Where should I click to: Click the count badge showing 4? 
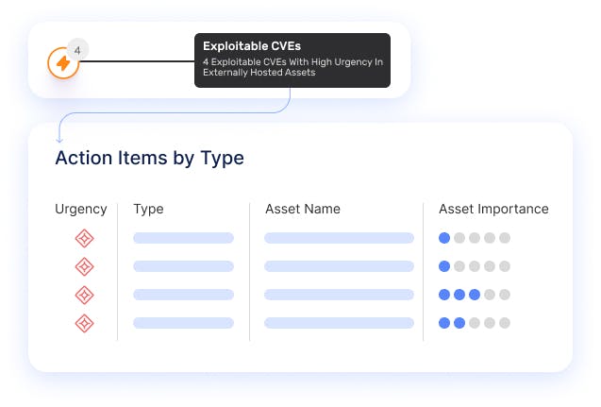[x=77, y=50]
